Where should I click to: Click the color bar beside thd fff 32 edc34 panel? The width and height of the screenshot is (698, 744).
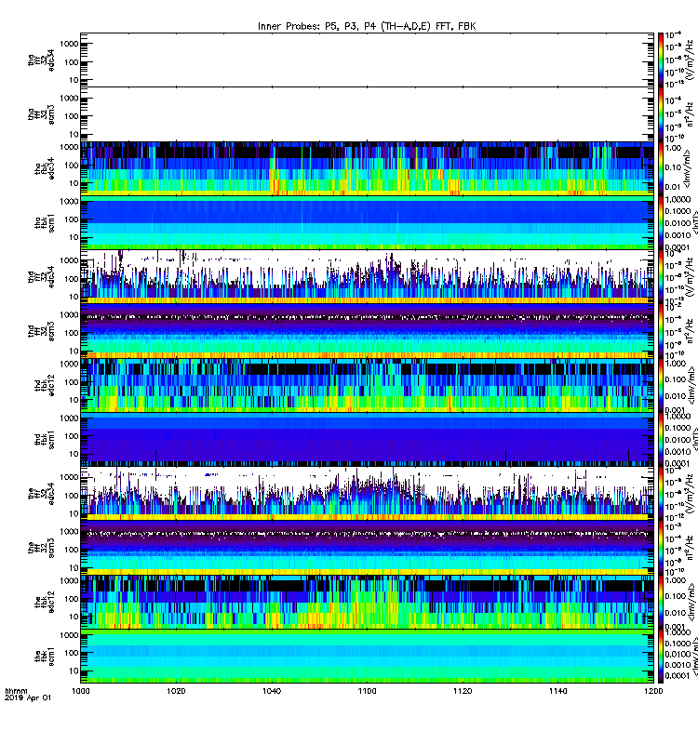click(661, 276)
